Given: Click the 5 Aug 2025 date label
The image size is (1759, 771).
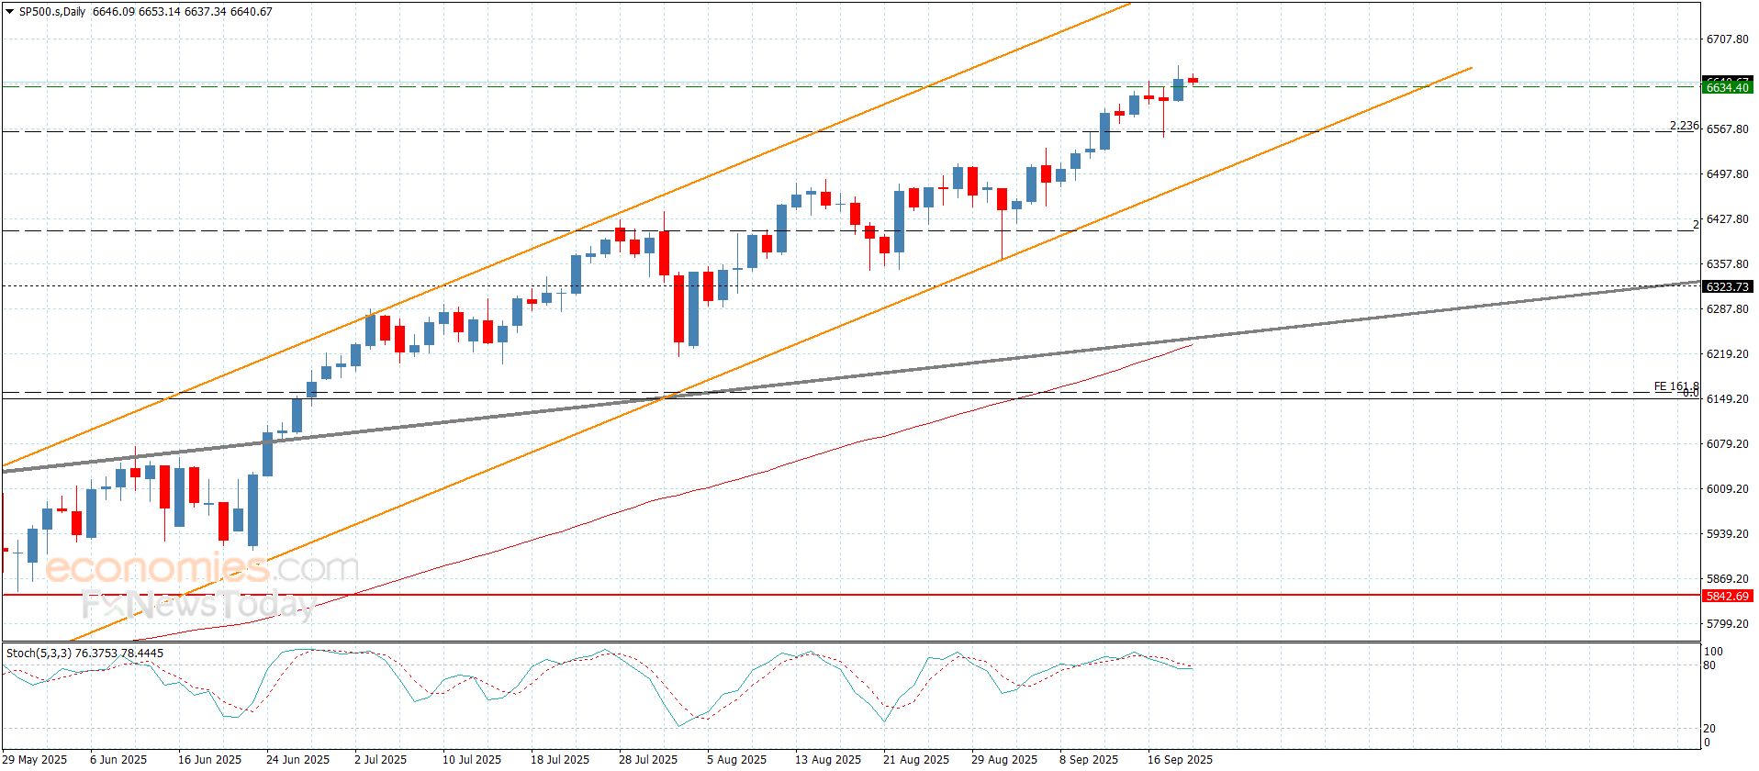Looking at the screenshot, I should click(736, 760).
